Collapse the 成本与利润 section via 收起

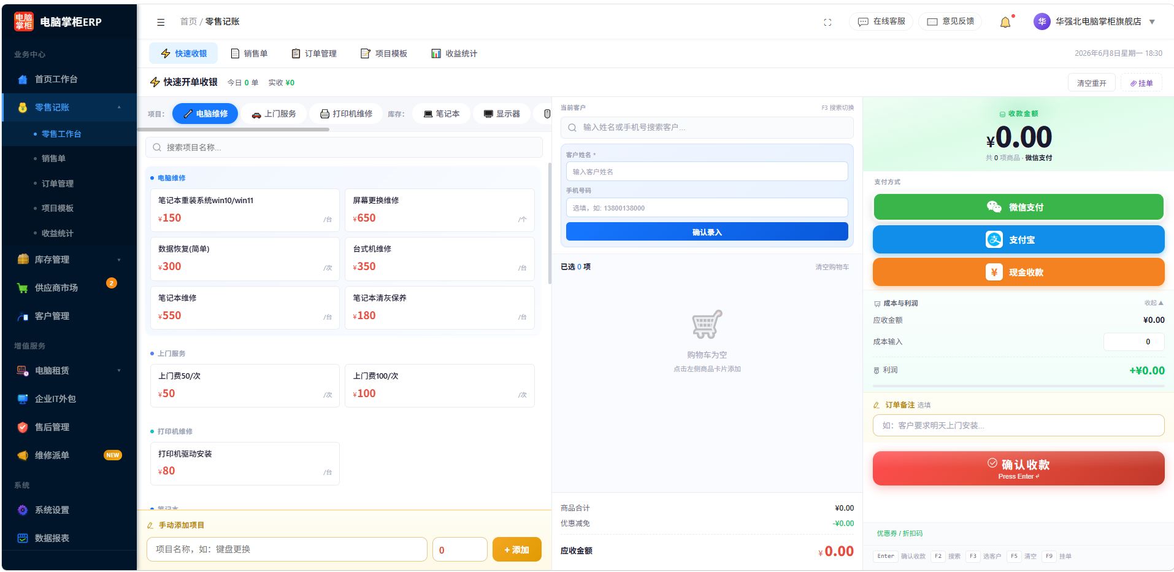[x=1154, y=303]
